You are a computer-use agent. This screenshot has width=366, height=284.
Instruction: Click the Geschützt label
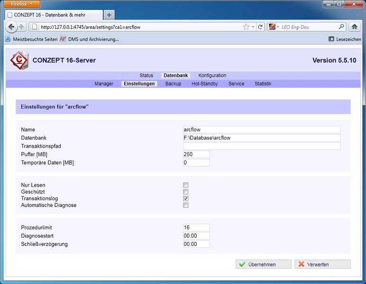point(33,192)
